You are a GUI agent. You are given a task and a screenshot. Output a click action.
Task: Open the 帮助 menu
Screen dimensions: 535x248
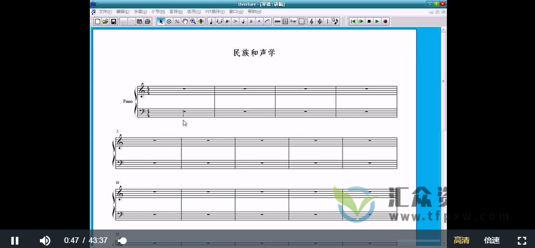tap(254, 12)
